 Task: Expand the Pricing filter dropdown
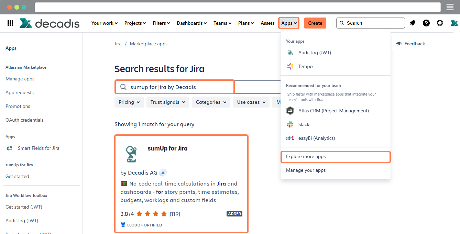(129, 102)
